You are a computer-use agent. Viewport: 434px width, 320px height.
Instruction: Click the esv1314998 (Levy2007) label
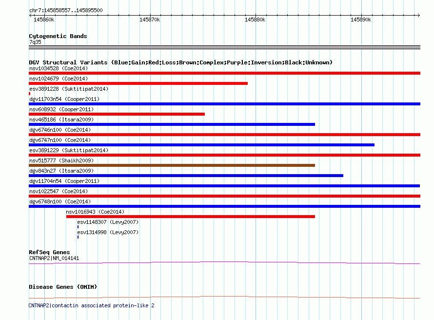108,232
